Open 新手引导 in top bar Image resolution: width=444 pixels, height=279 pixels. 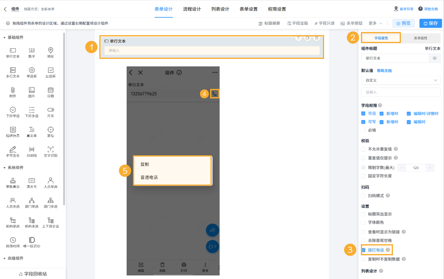coord(404,9)
